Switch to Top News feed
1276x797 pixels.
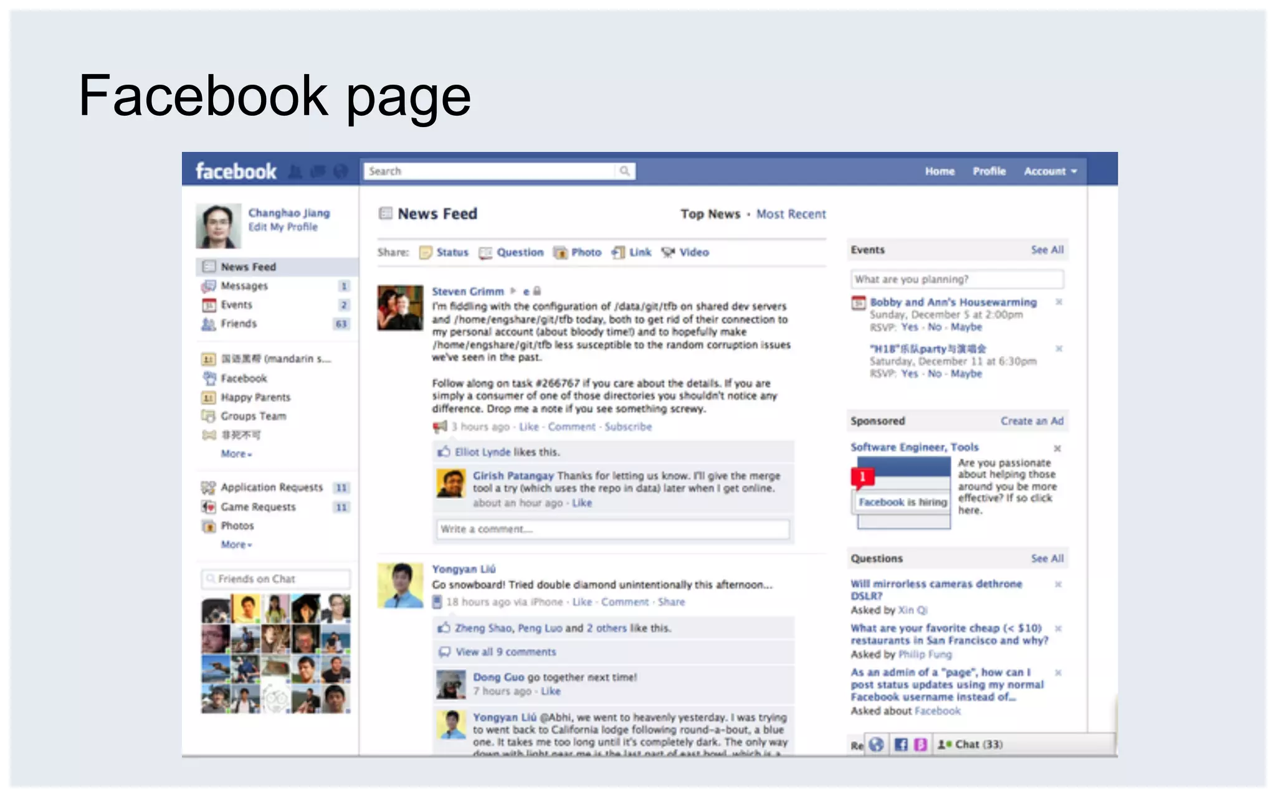coord(710,214)
